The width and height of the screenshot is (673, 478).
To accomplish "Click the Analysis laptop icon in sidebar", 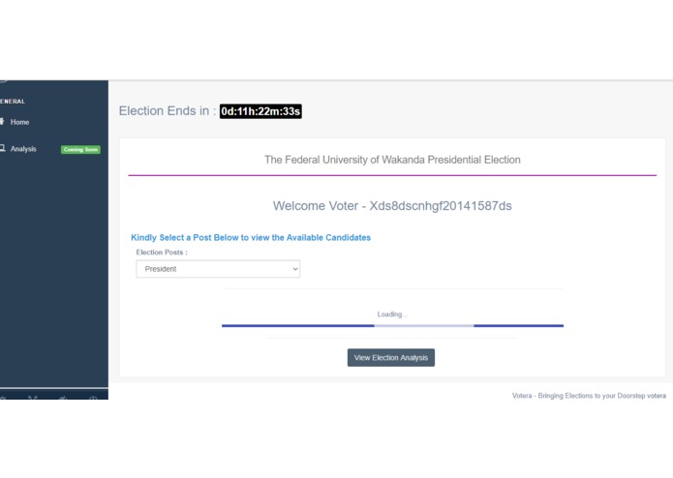I will point(2,148).
